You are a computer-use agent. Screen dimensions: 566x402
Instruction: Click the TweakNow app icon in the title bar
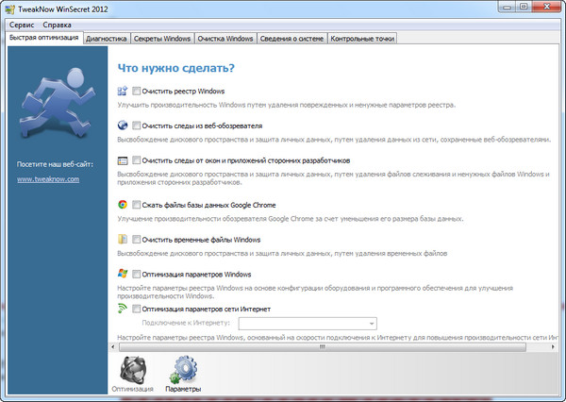pos(10,9)
